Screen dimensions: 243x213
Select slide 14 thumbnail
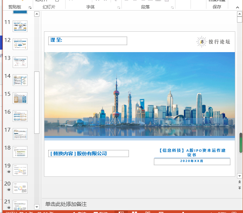(20, 80)
